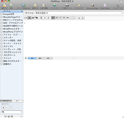The width and height of the screenshot is (124, 118).
Task: Check the MovableTypeカス… category
Action: click(x=2, y=17)
